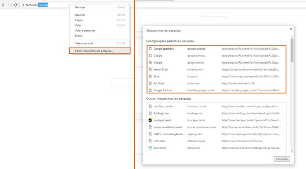
Task: Select the dell.com.br engine name
Action: (x=160, y=148)
